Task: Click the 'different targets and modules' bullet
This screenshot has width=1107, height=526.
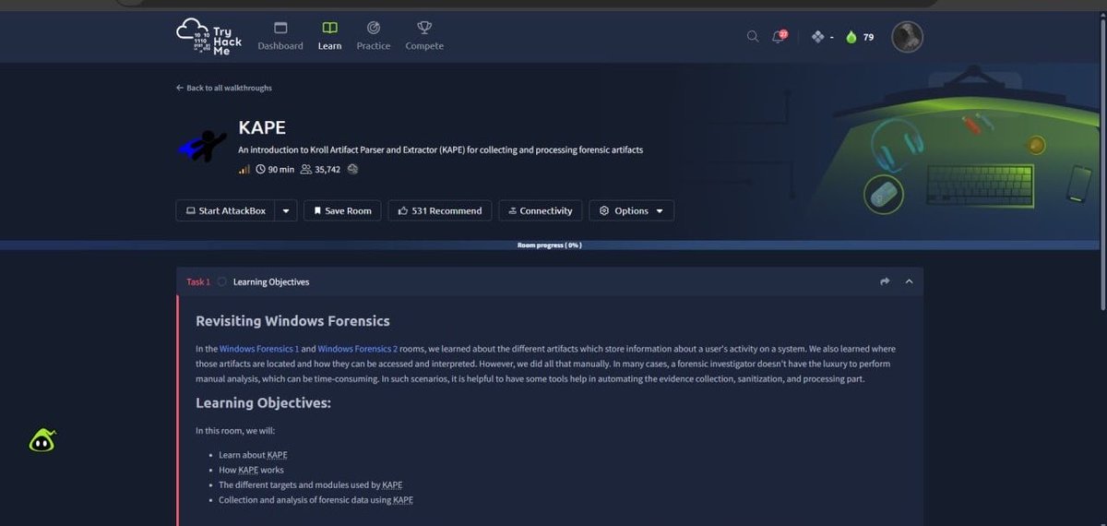Action: coord(310,484)
